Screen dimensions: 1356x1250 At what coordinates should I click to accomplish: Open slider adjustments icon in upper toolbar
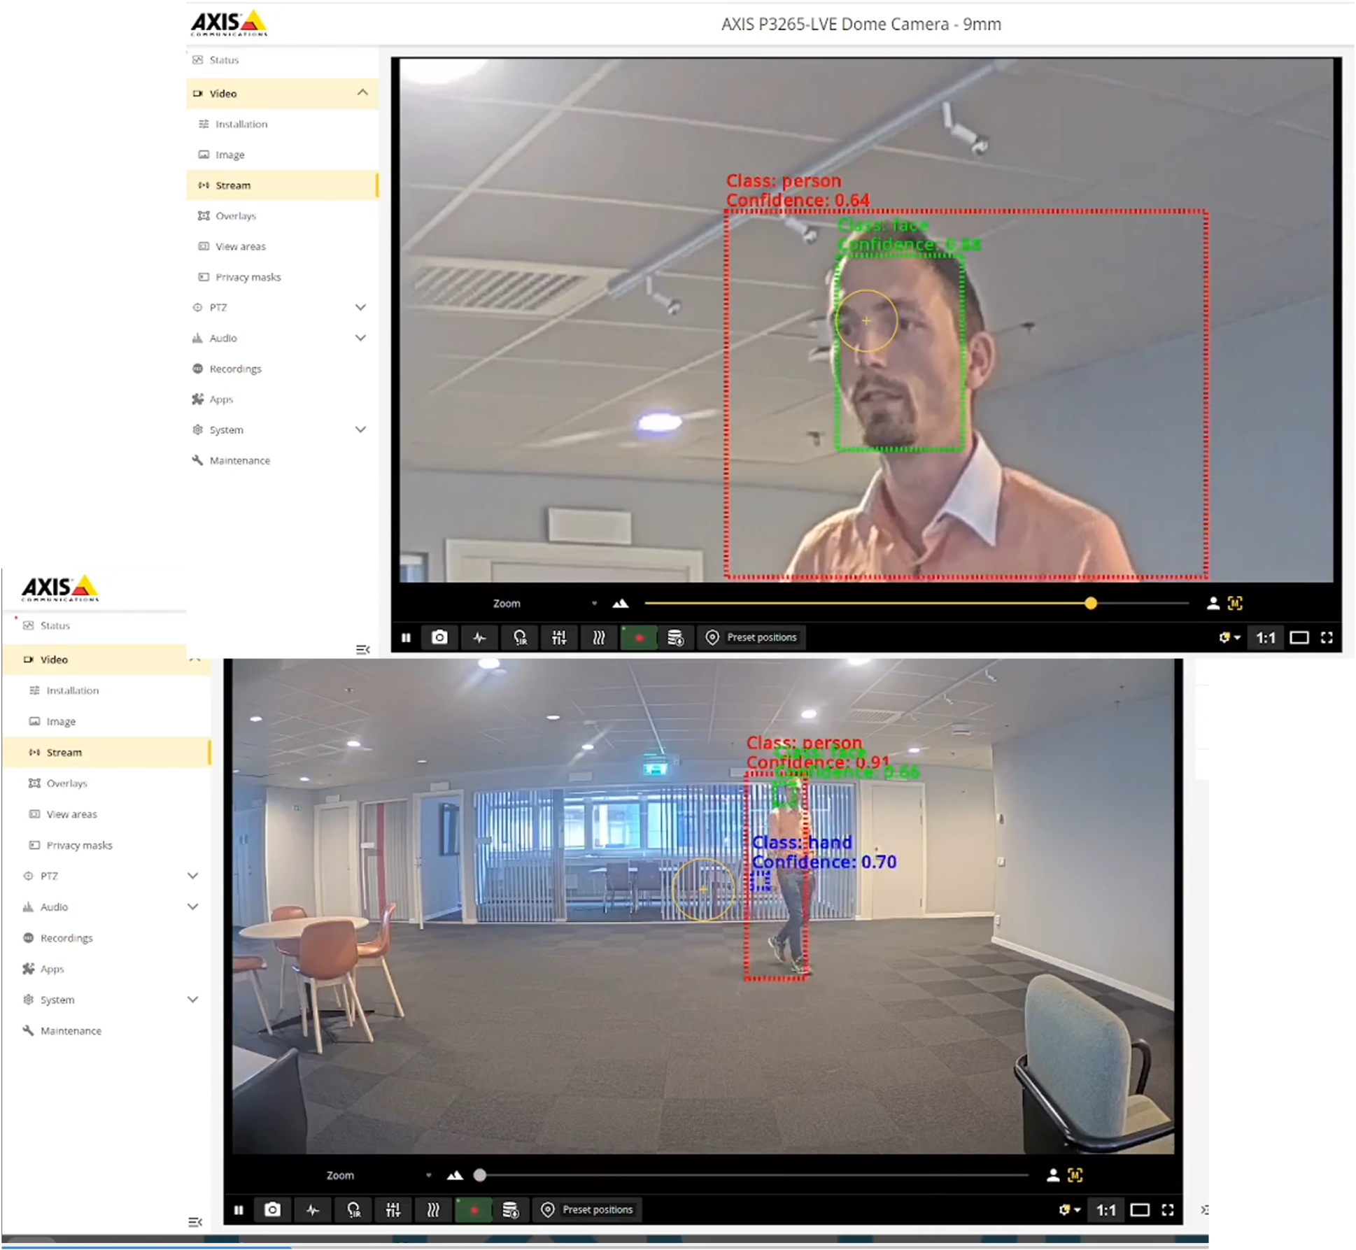559,638
